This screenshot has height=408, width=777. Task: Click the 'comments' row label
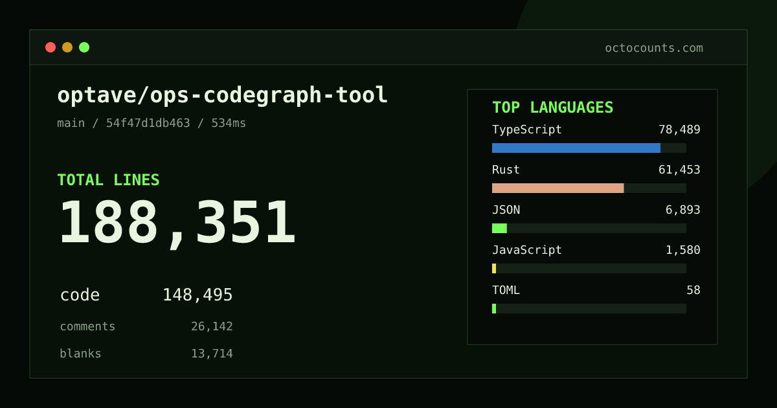point(87,326)
